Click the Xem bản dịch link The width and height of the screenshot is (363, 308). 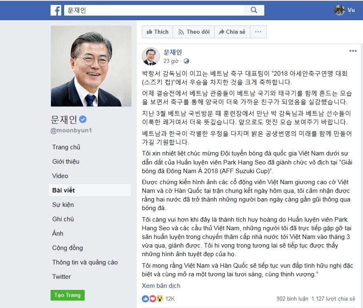[x=161, y=286]
